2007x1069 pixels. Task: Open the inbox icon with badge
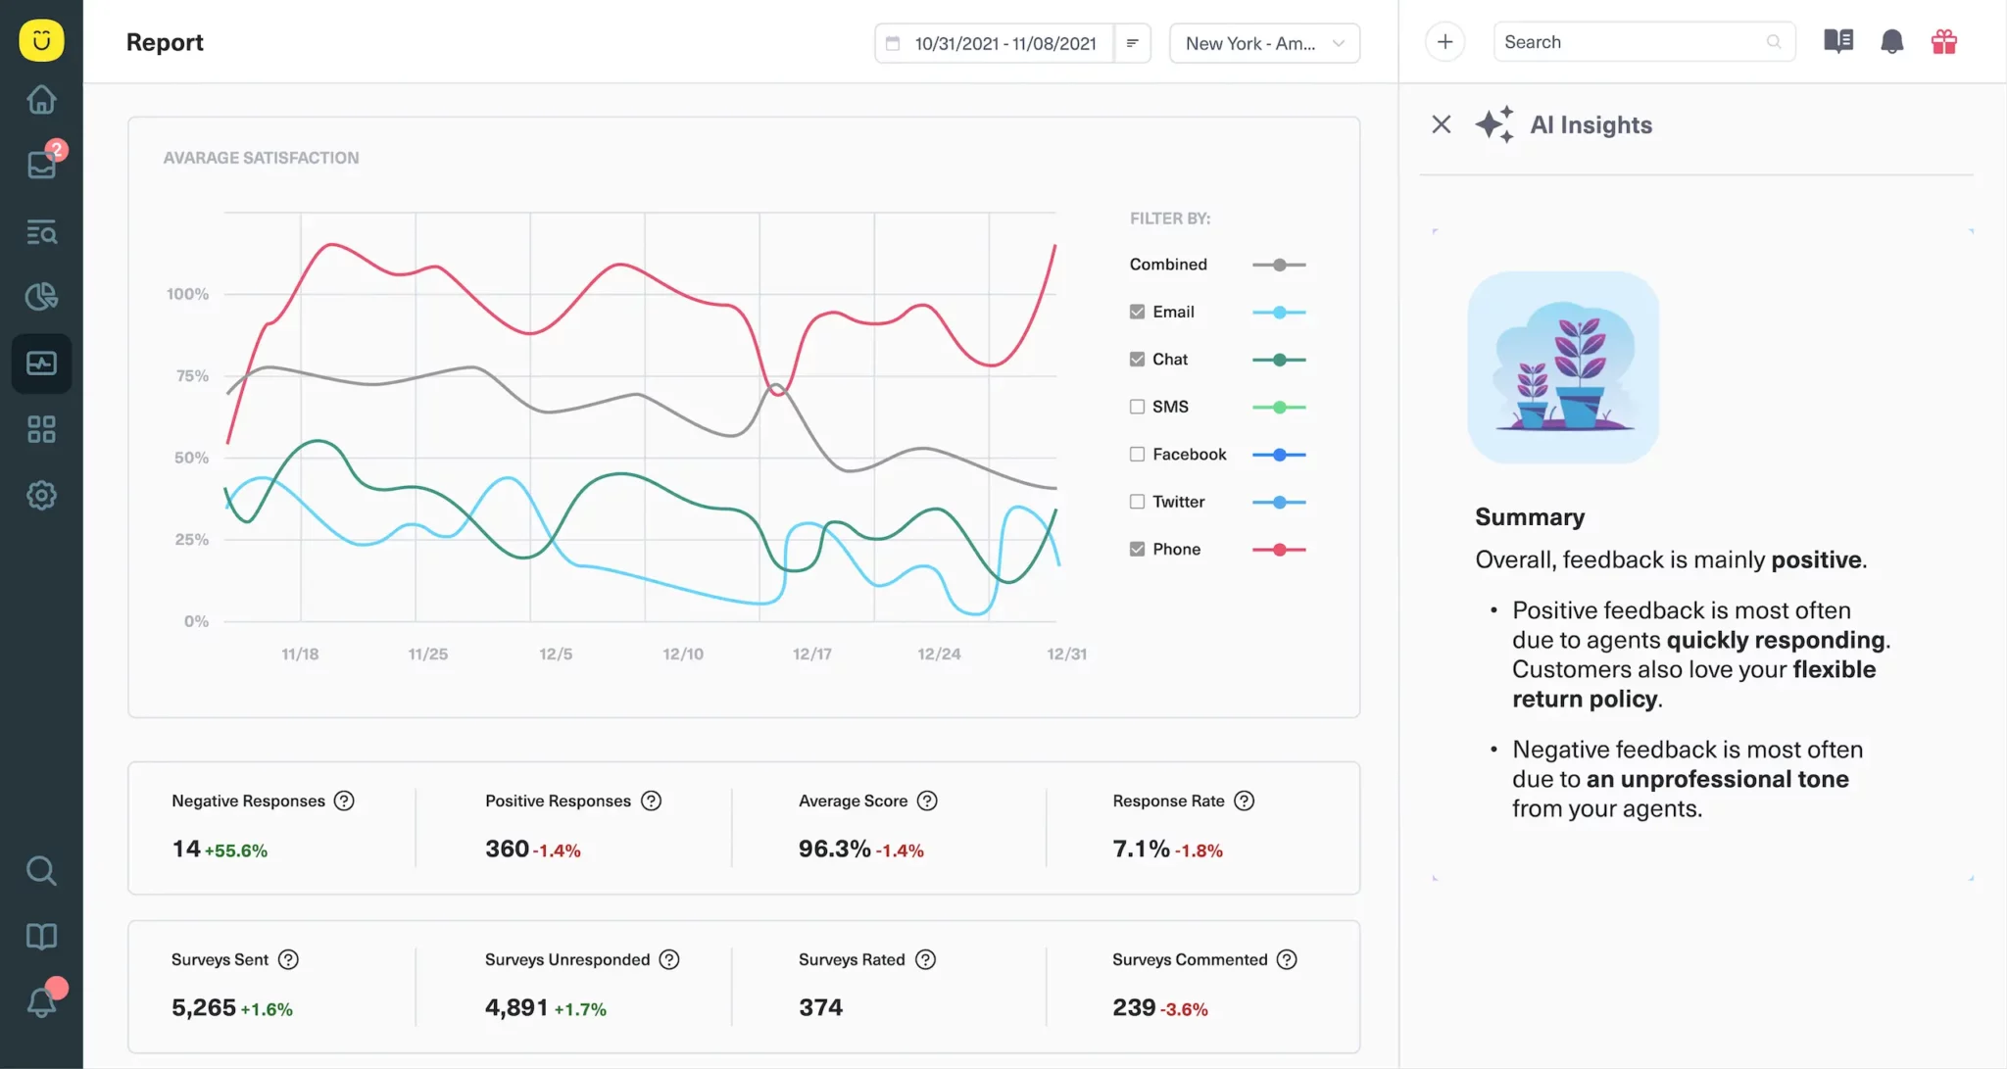click(x=41, y=164)
